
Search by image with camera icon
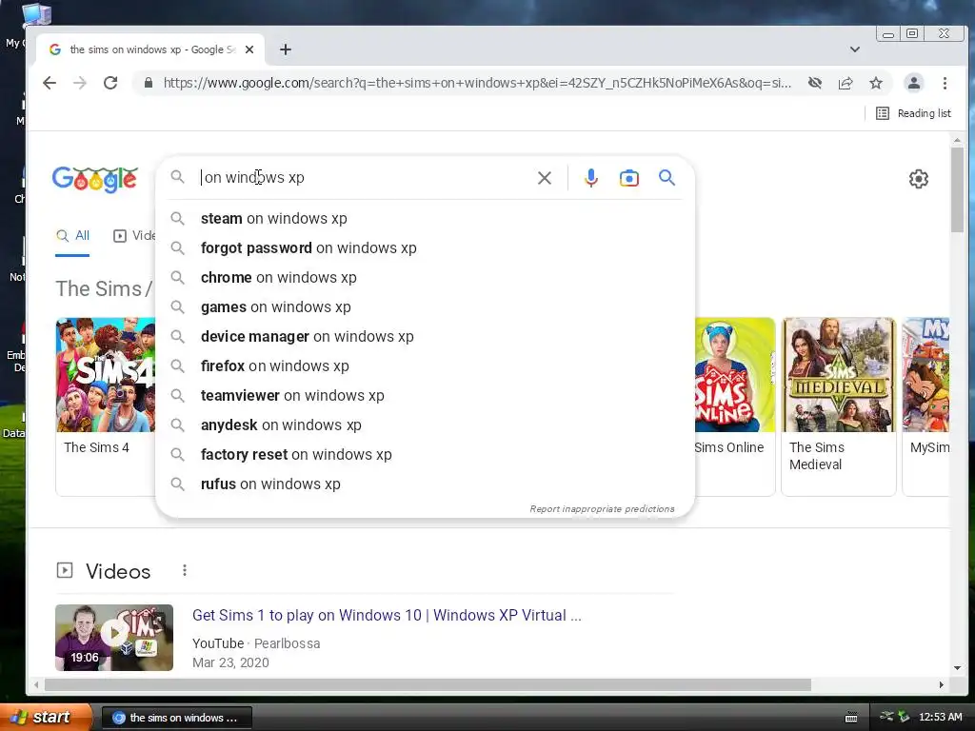[628, 178]
